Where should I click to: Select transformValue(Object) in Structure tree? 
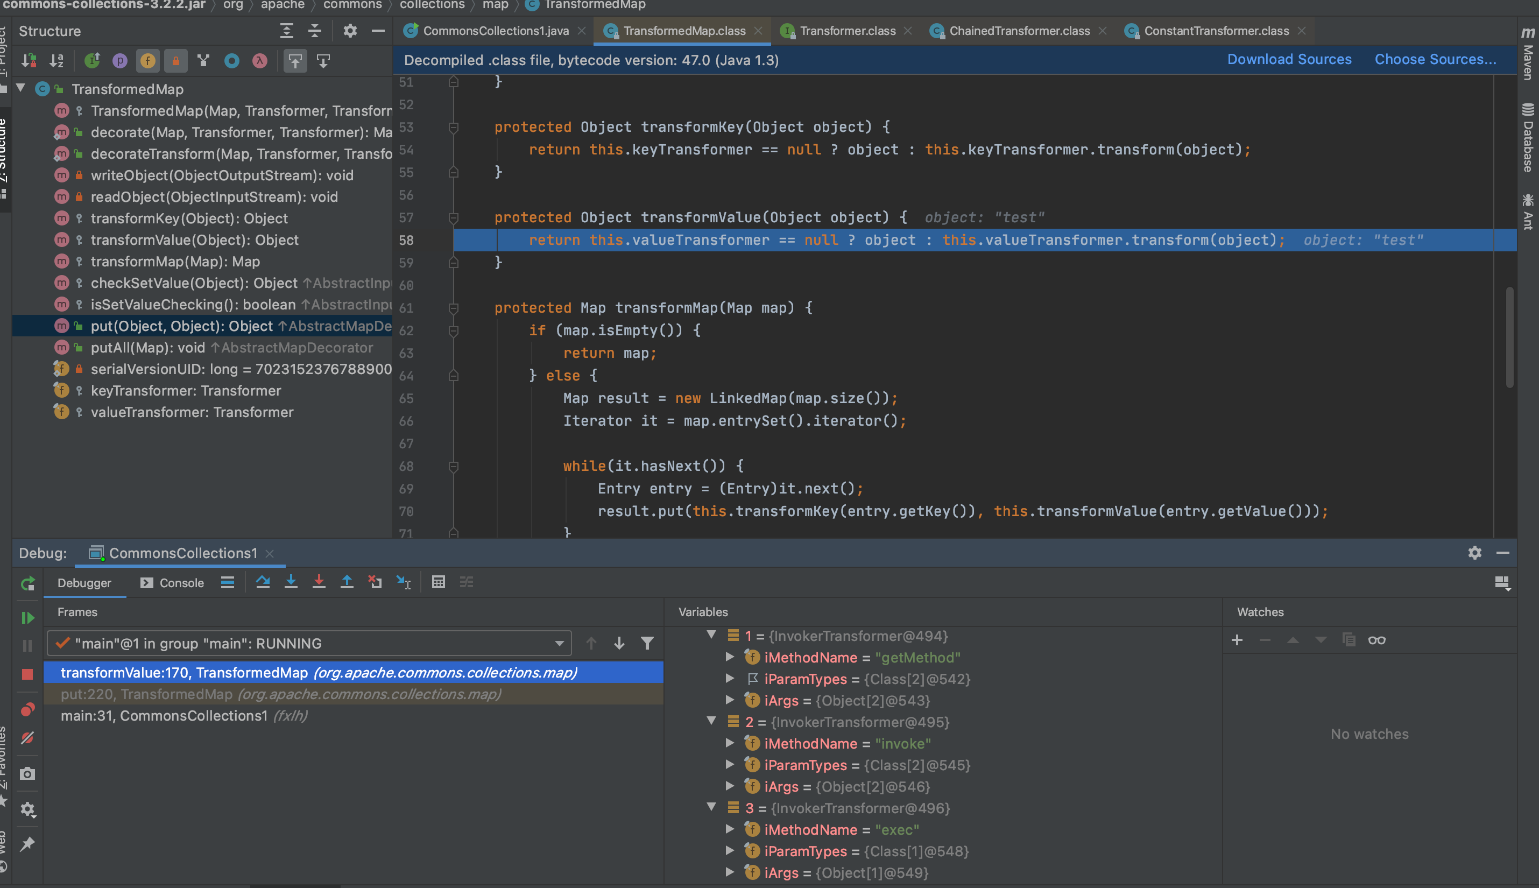click(x=202, y=239)
